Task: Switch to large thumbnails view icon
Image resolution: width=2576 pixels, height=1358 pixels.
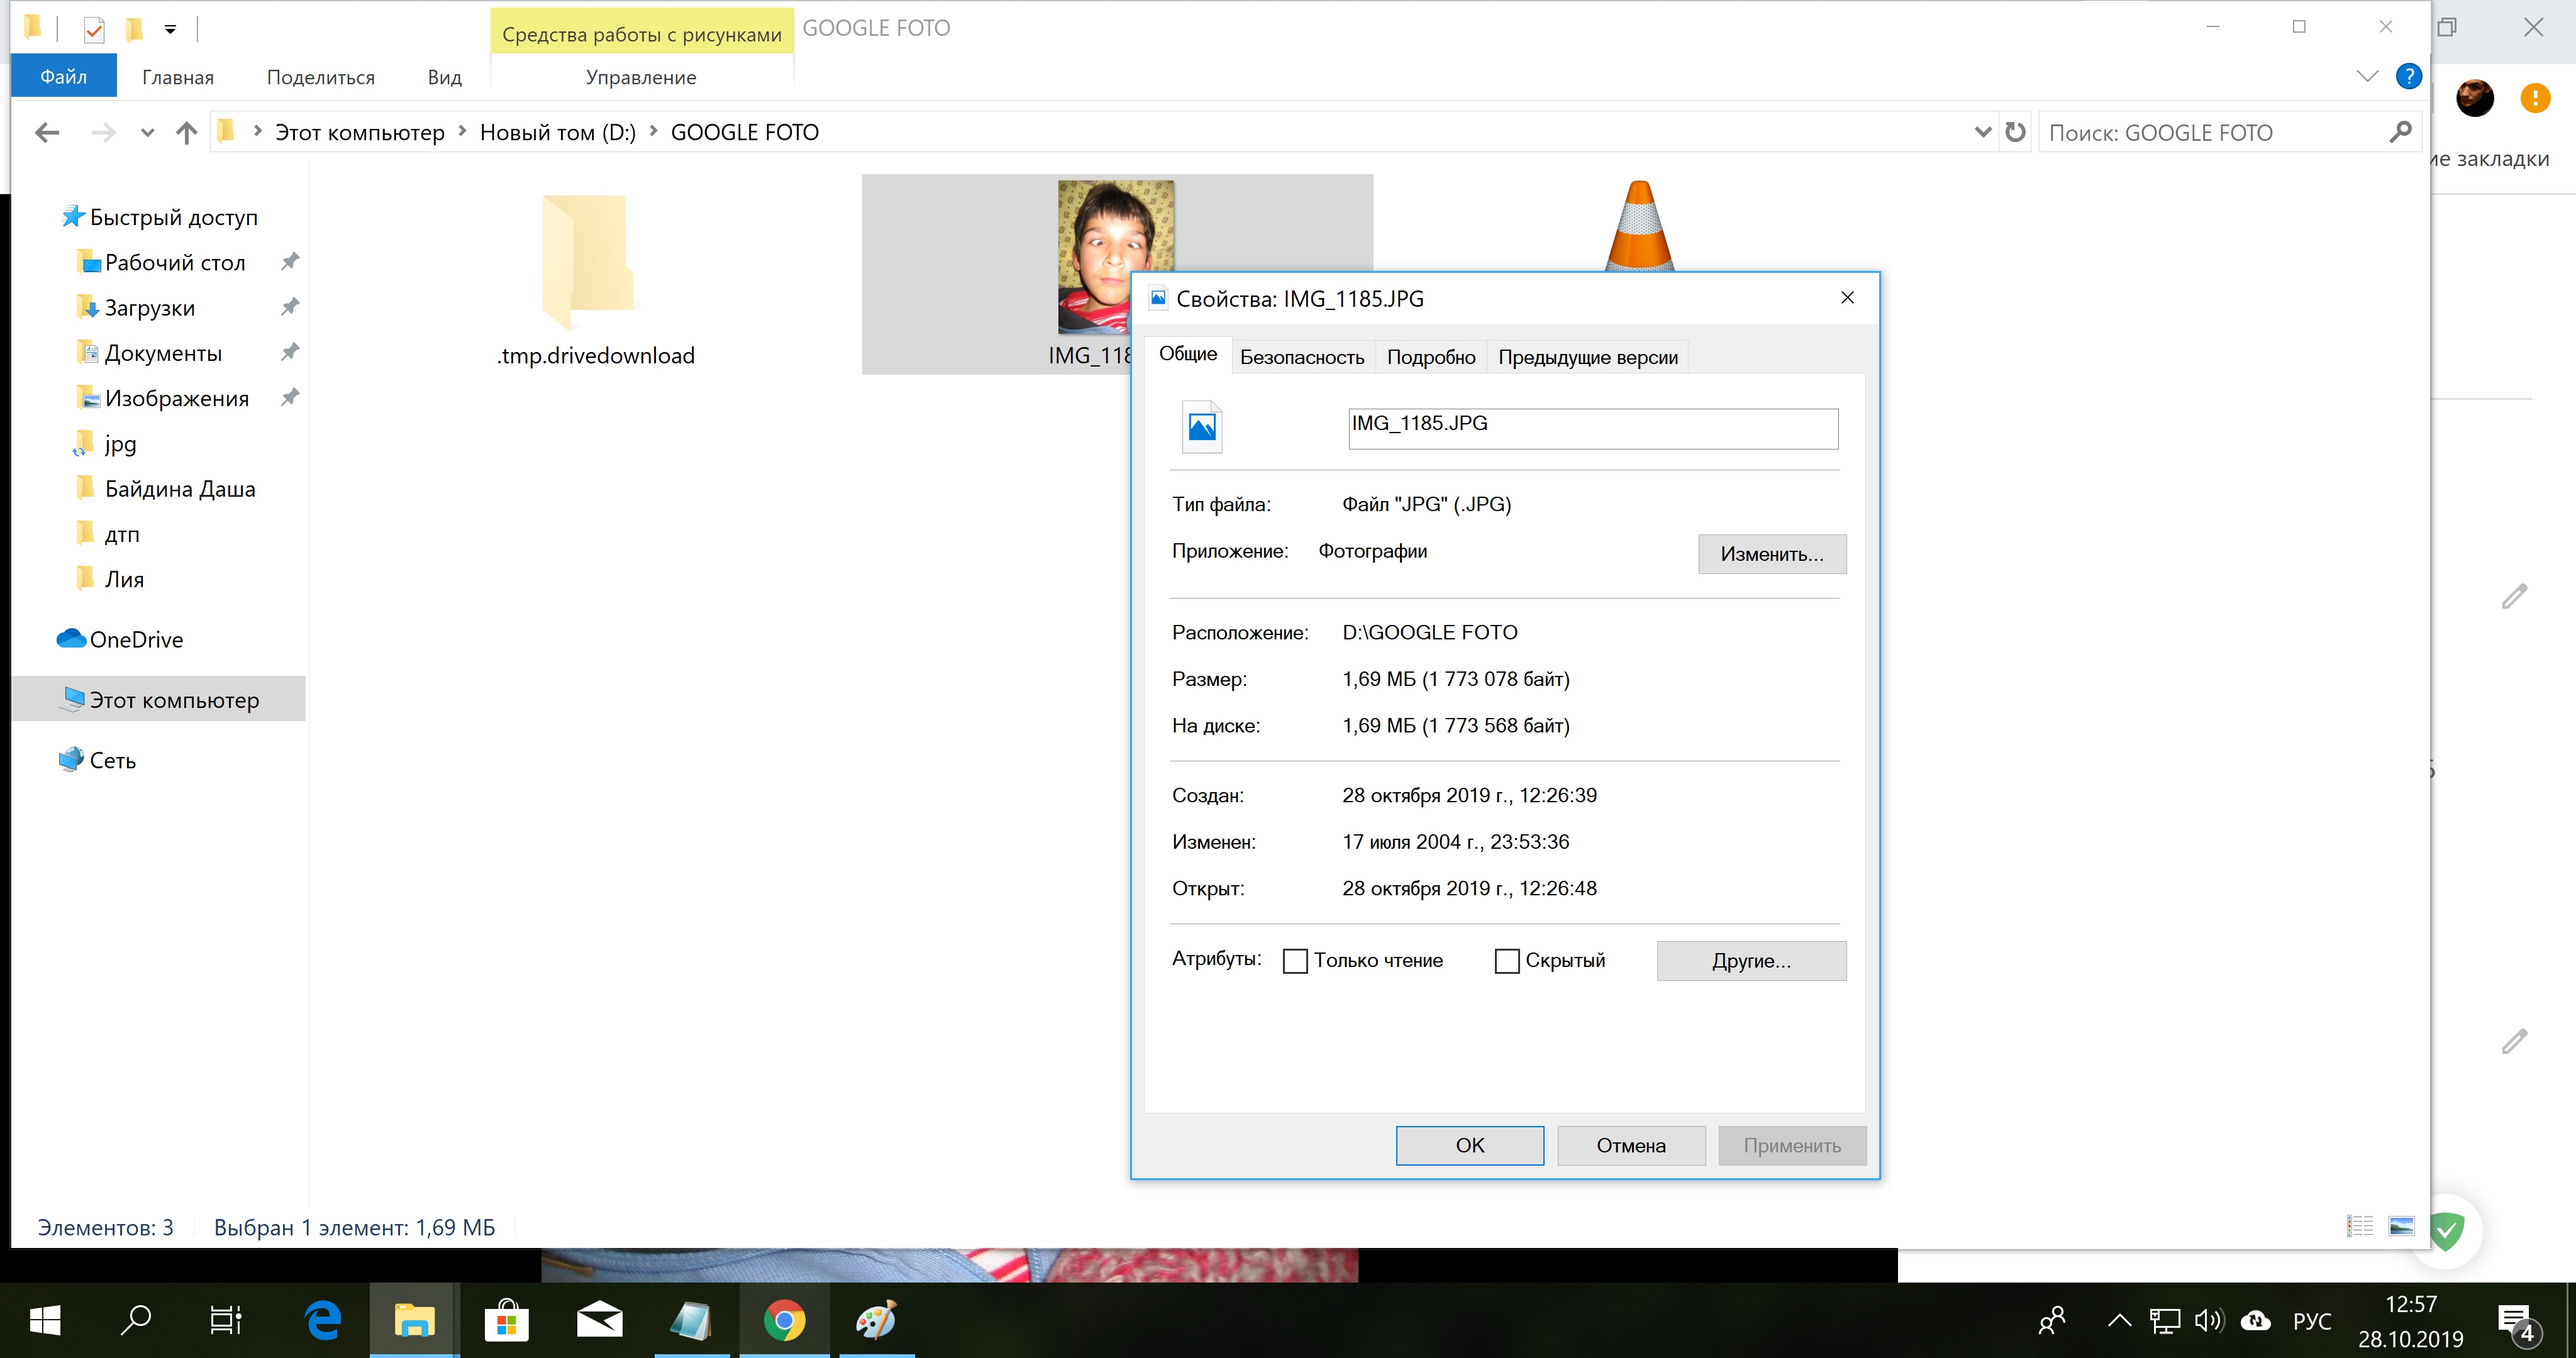Action: click(2401, 1225)
